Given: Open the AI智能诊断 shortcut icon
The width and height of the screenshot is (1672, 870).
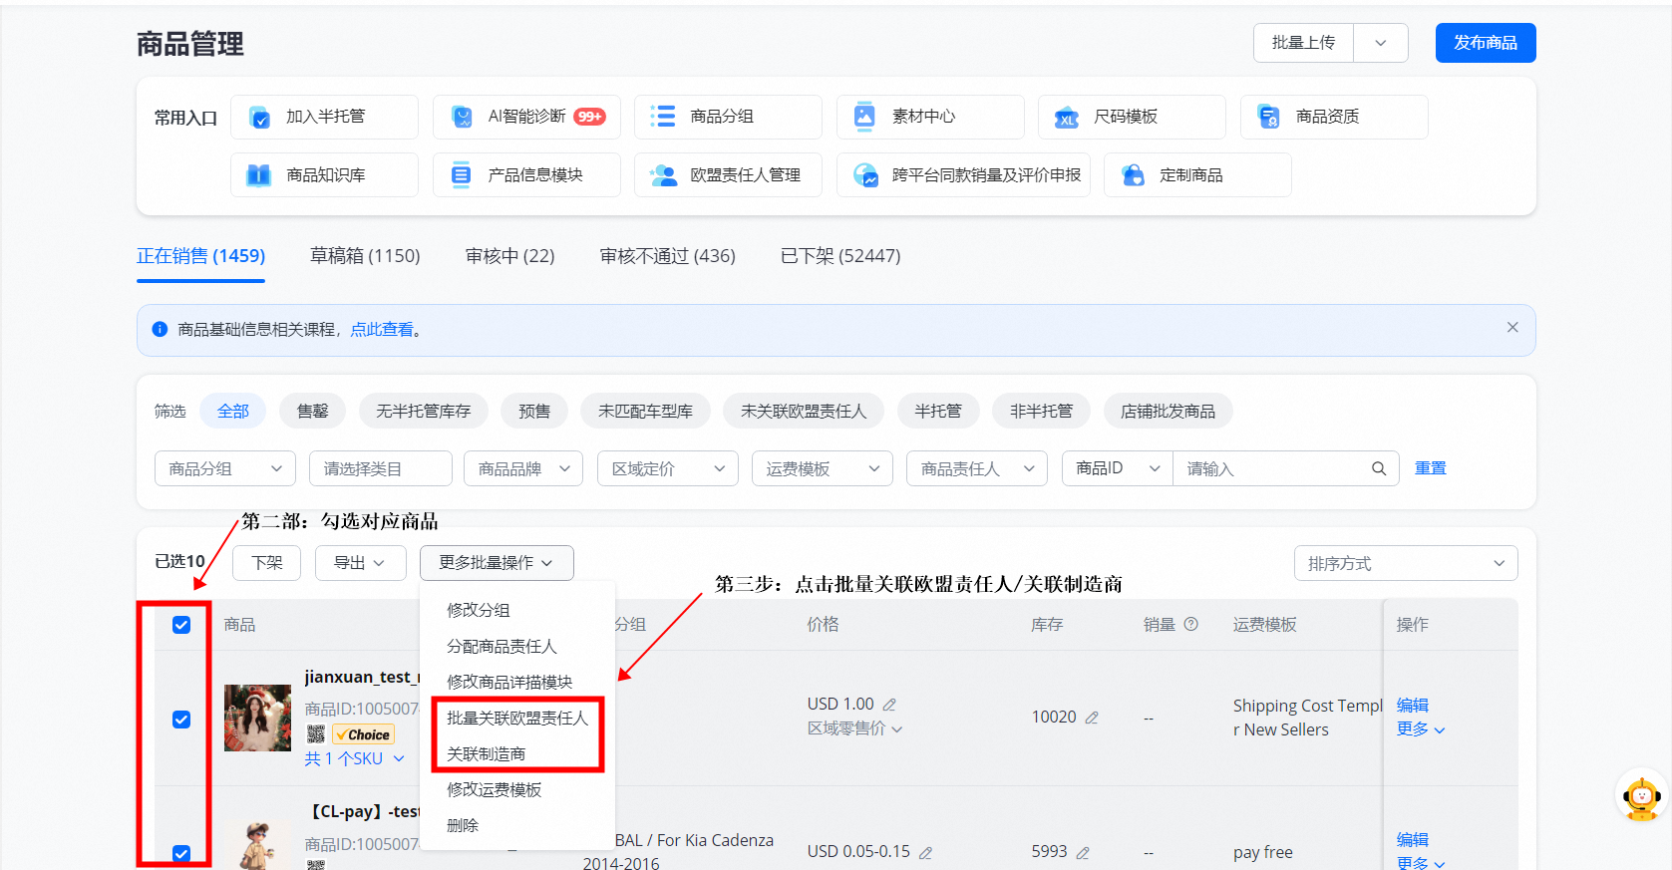Looking at the screenshot, I should pyautogui.click(x=462, y=117).
